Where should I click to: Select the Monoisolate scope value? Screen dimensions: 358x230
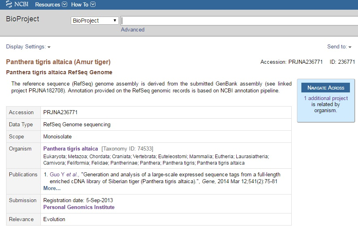[57, 137]
